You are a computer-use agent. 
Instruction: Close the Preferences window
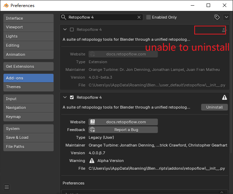tap(225, 6)
